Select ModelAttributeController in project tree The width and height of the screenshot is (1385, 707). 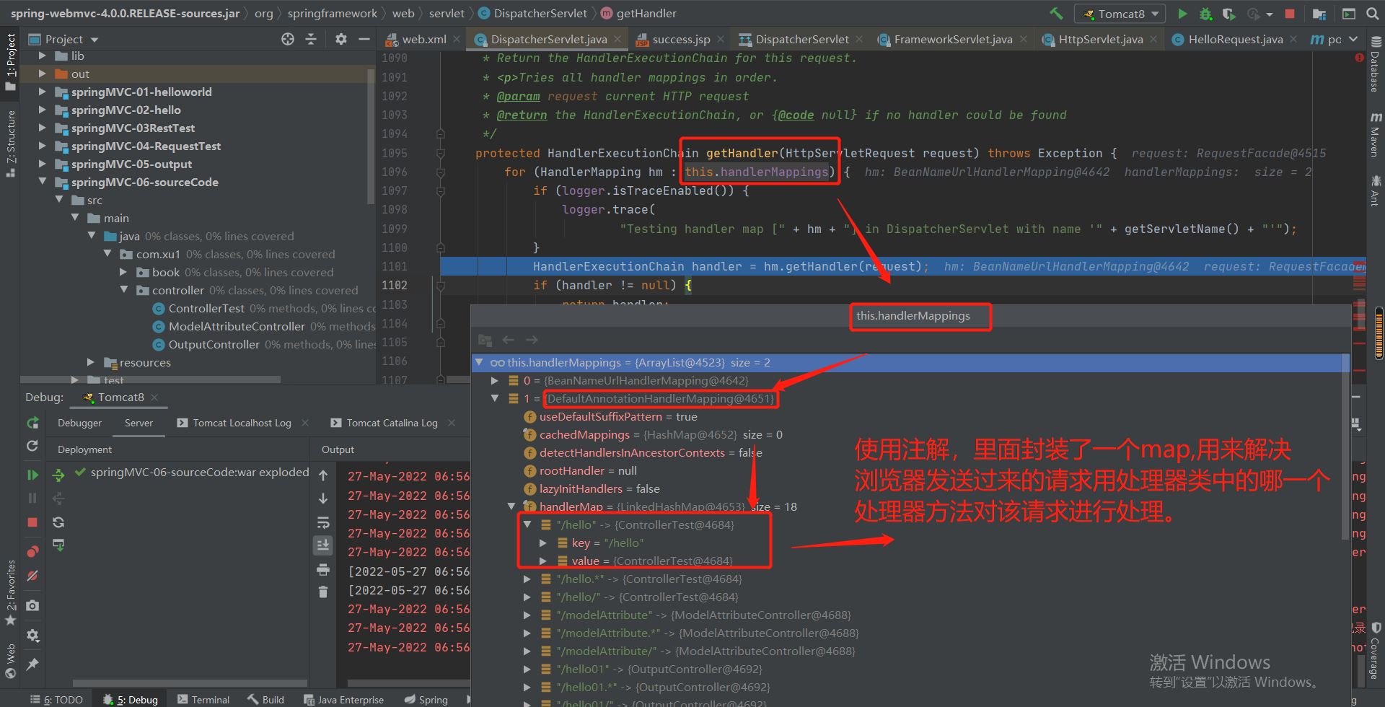coord(237,326)
